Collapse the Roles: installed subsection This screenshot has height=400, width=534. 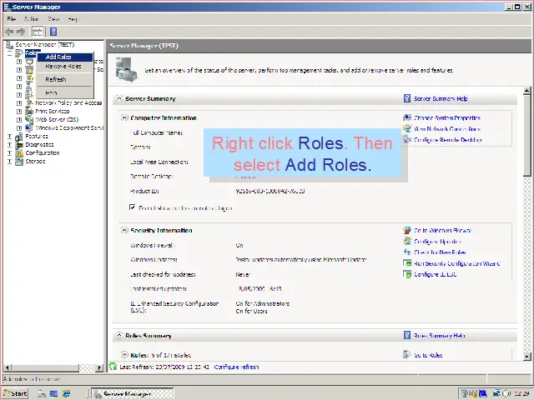(124, 355)
